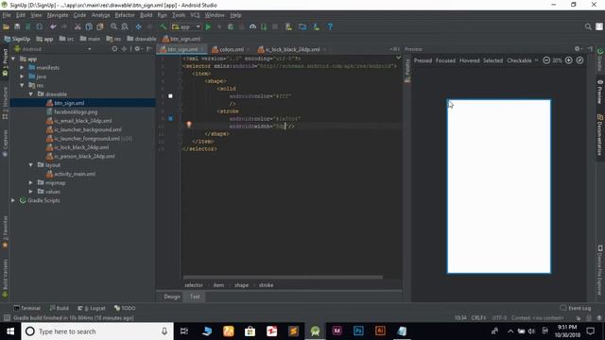Click the Paste toolbar icon
Viewport: 605px width, 340px height.
pyautogui.click(x=100, y=27)
